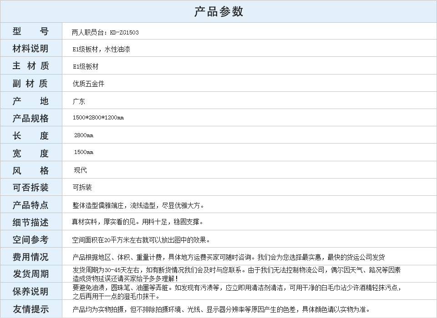Viewport: 437px width, 318px height.
Task: Click the 空间参考 label cell
Action: click(x=30, y=239)
